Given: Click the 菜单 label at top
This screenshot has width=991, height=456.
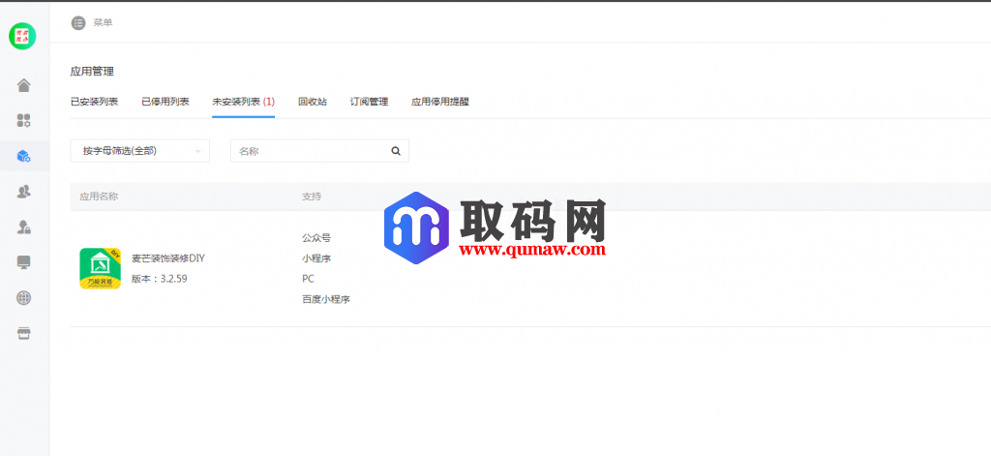Looking at the screenshot, I should (x=103, y=23).
